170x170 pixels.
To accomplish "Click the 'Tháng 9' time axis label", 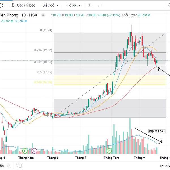I will coord(139,158).
